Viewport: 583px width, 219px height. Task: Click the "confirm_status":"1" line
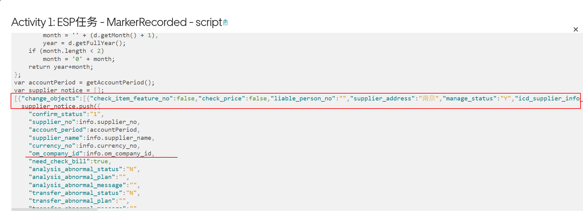(x=66, y=114)
